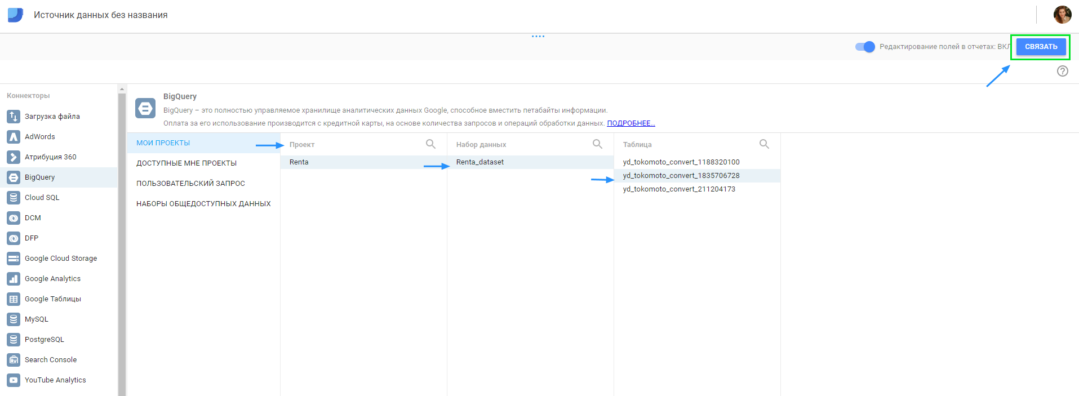The height and width of the screenshot is (396, 1079).
Task: Open the ПОДРОБНЕЕ link
Action: pos(631,123)
